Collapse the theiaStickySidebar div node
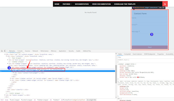174x101 pixels. (9, 65)
